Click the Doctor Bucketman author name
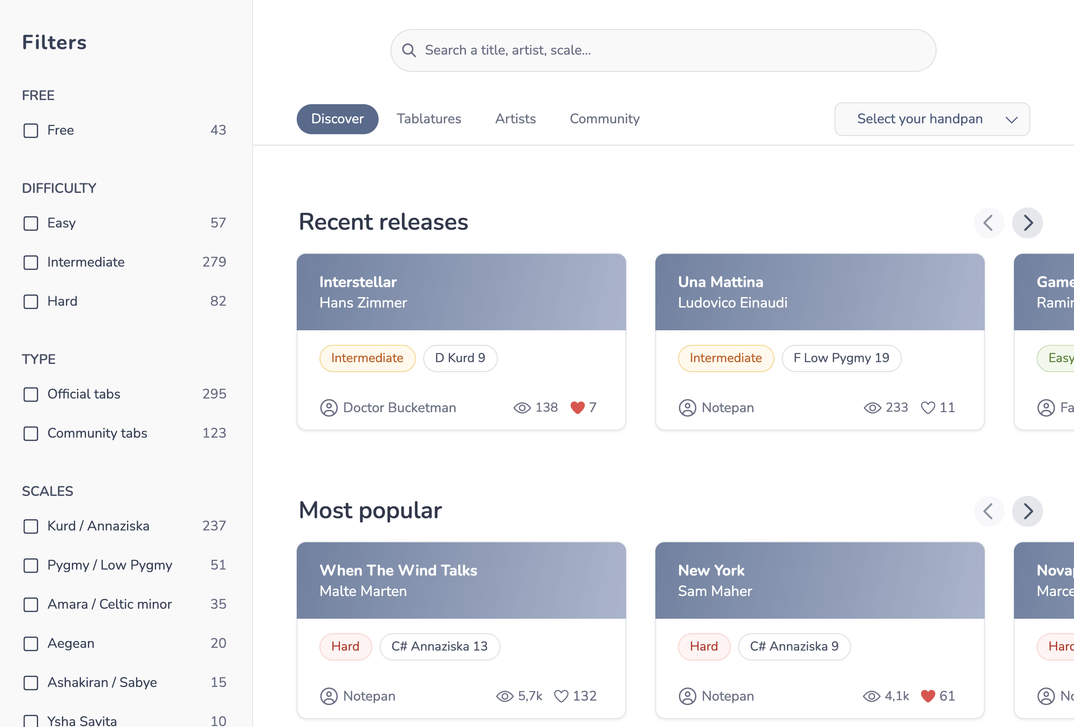The width and height of the screenshot is (1074, 727). 399,408
